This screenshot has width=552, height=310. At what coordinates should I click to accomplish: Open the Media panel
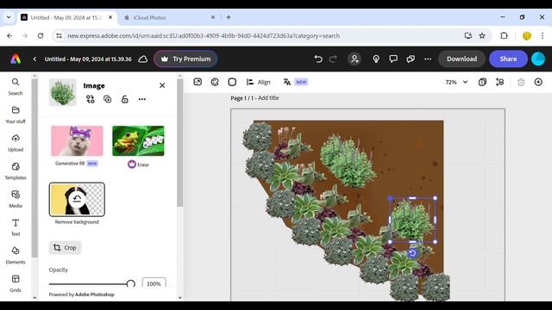coord(16,199)
